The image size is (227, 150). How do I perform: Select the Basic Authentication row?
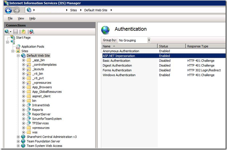[163, 61]
